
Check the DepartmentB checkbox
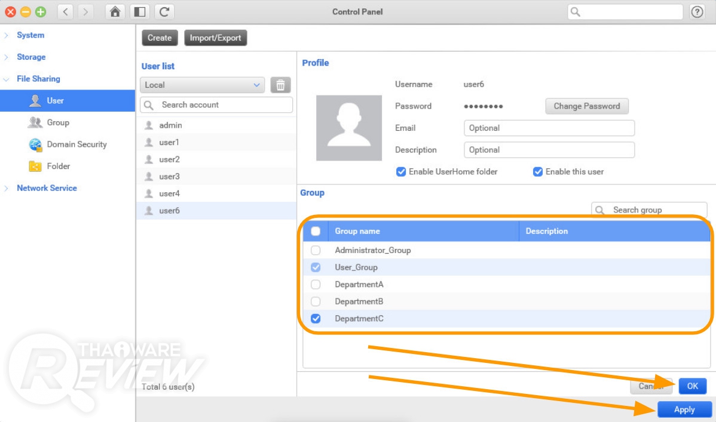tap(316, 301)
